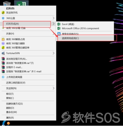
Task: Click the 360强力删除 icon
Action: click(3, 43)
